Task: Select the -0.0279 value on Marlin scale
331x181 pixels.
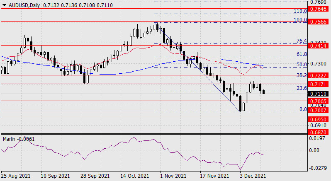Action: click(x=317, y=168)
